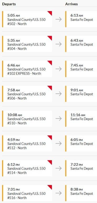Image resolution: width=97 pixels, height=203 pixels.
Task: Click red corner flag on 4:59 PM departure
Action: pos(50,137)
